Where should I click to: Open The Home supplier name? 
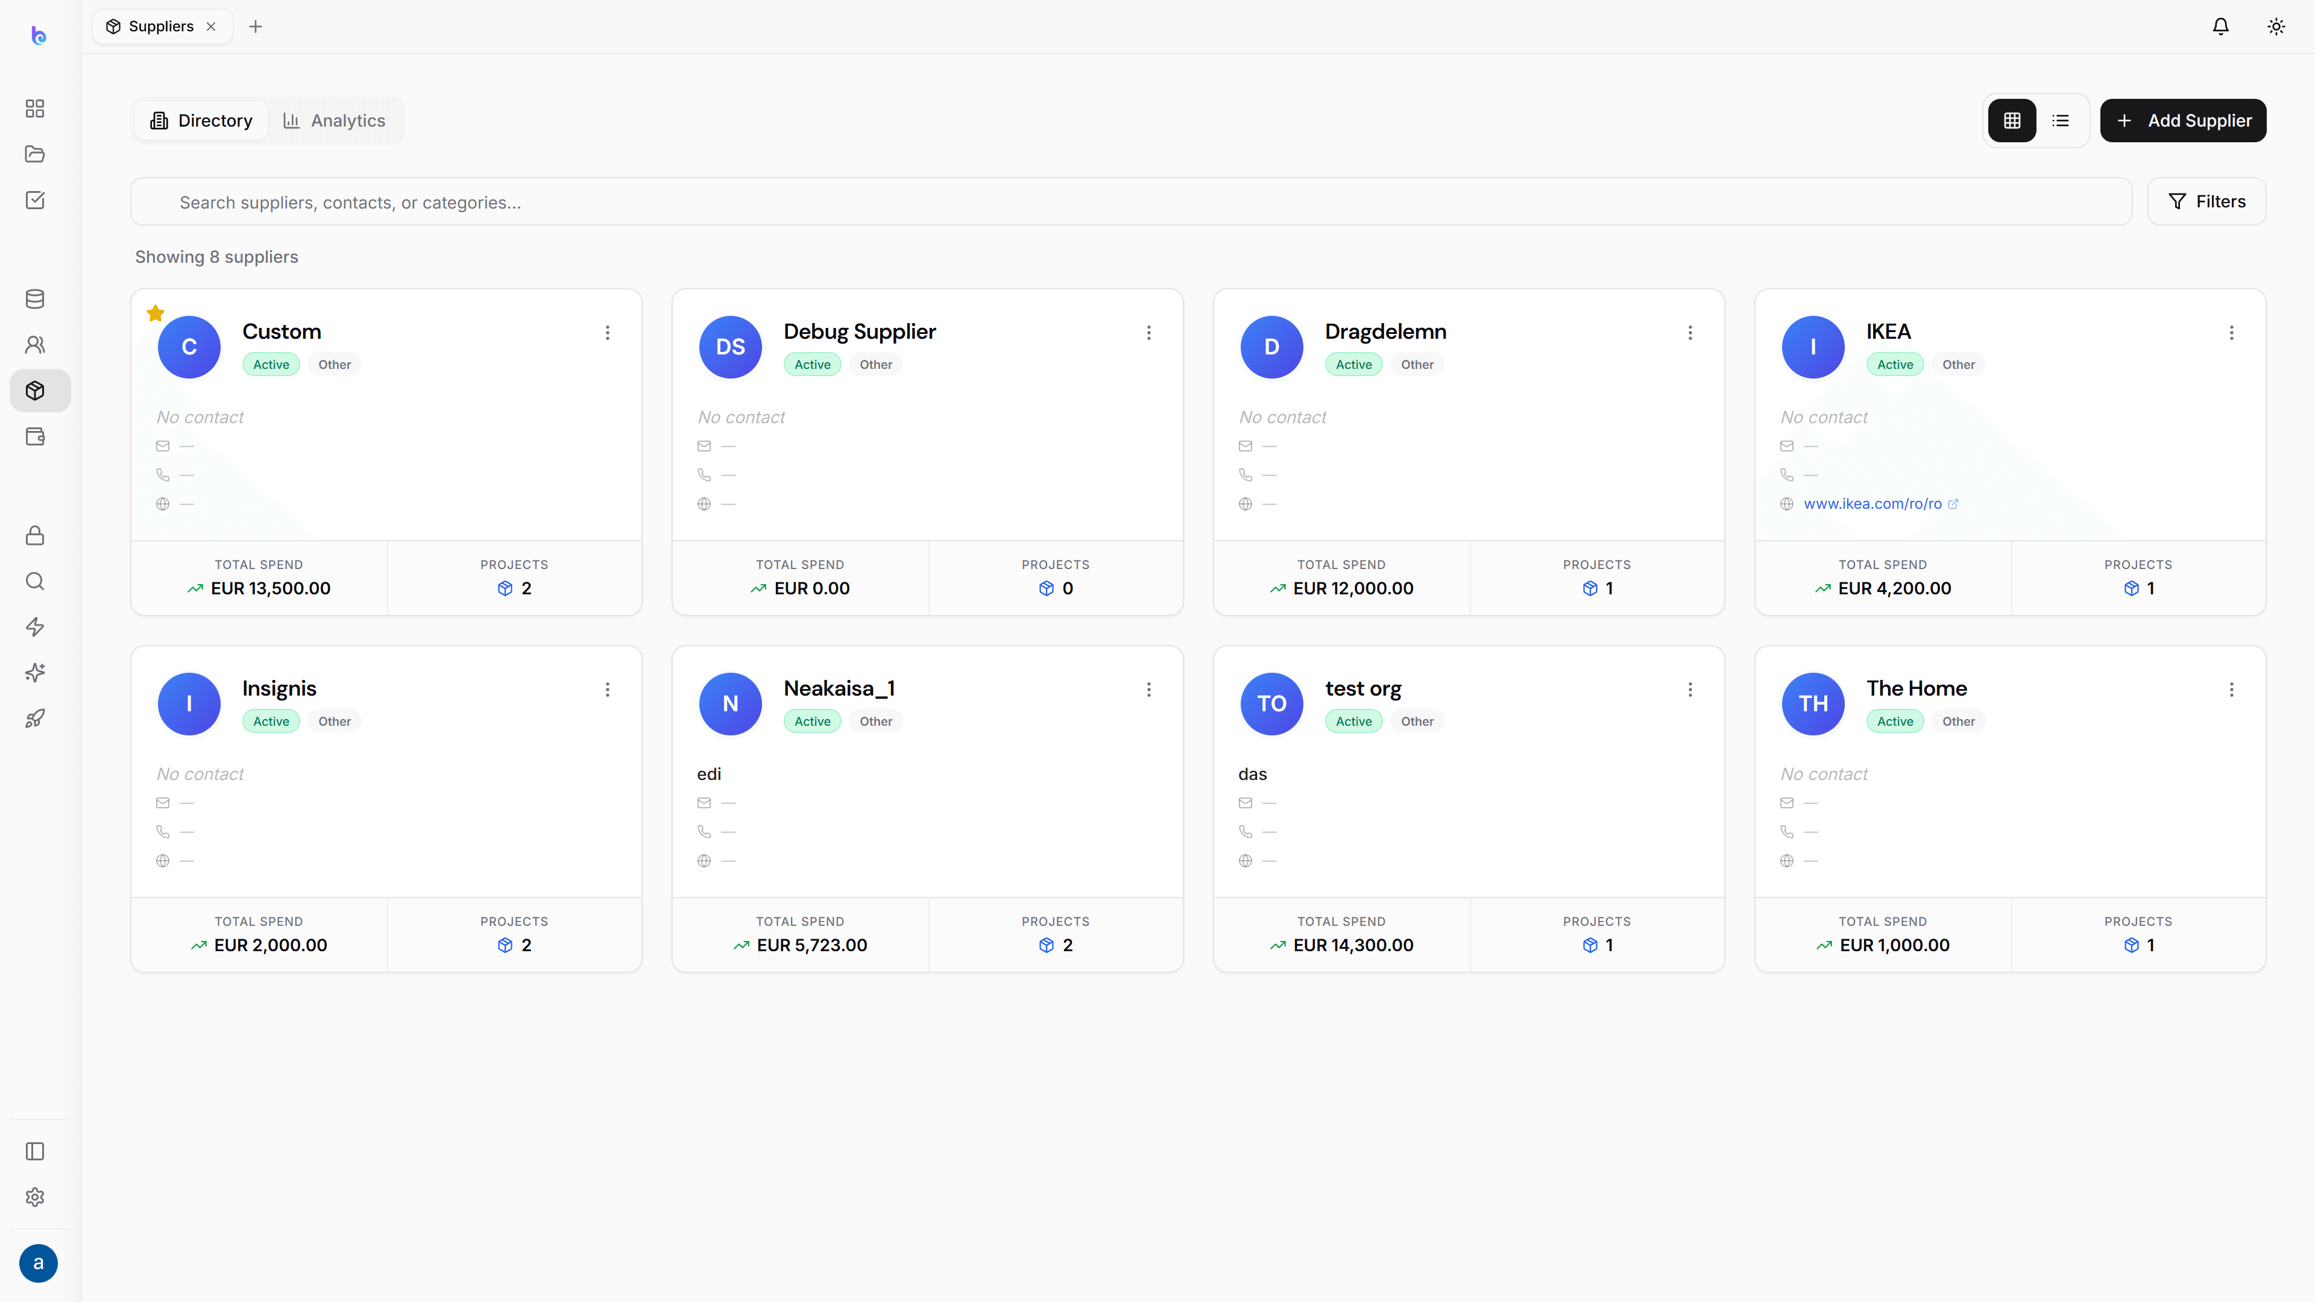point(1917,688)
